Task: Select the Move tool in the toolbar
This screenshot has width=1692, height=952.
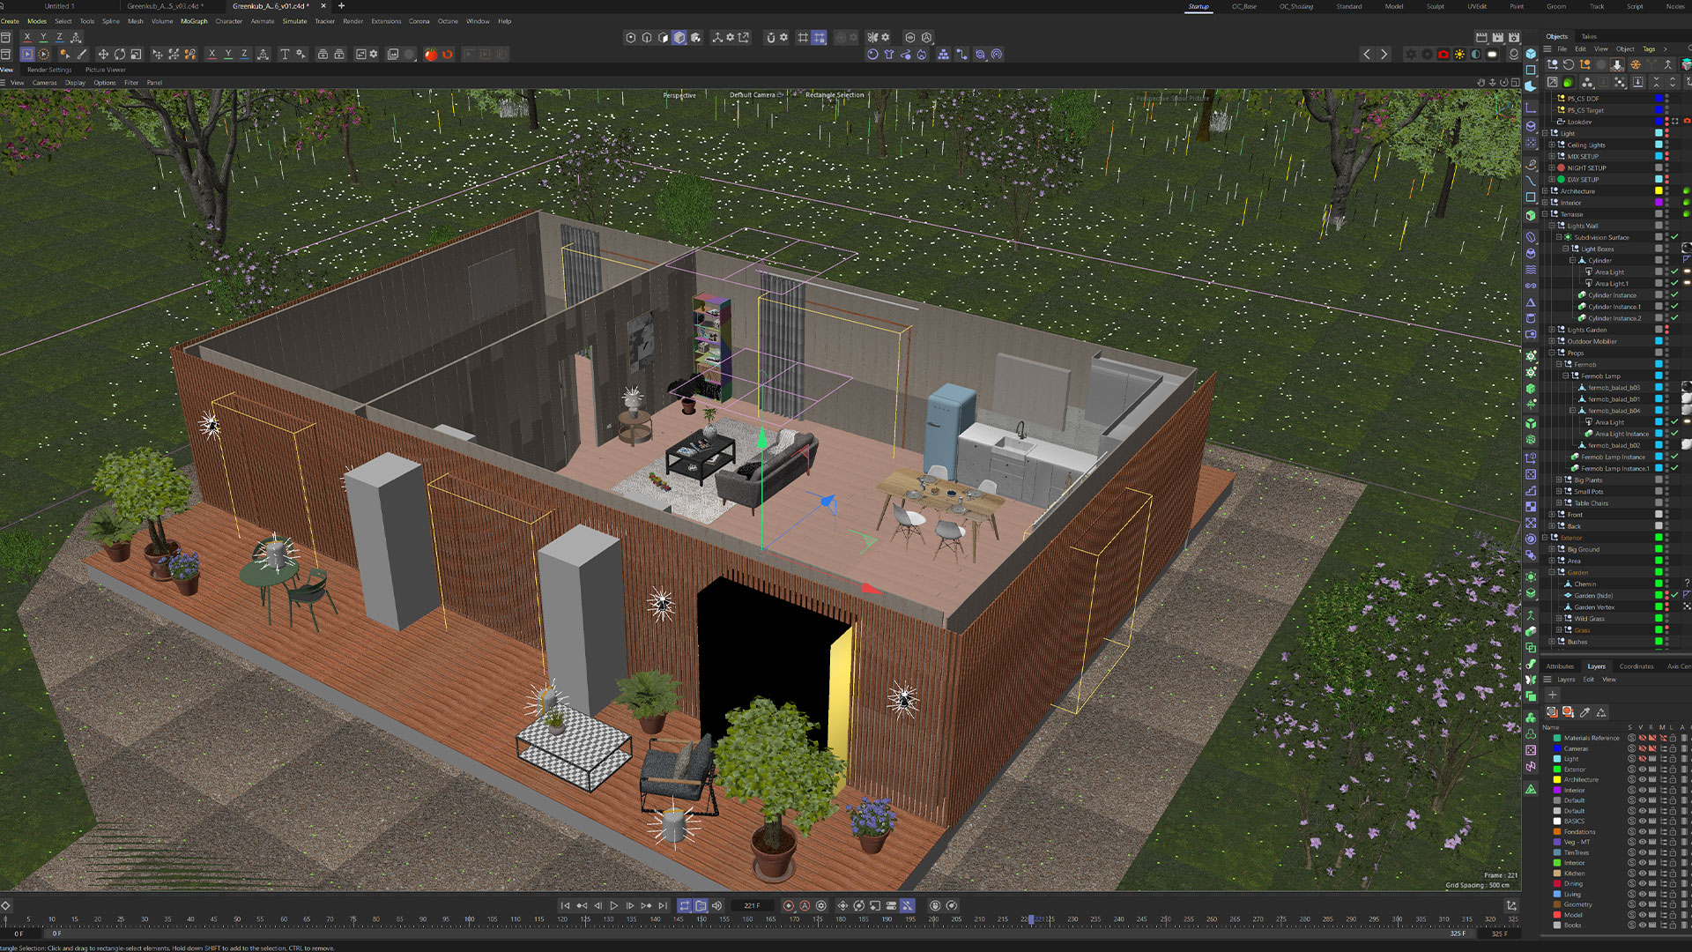Action: click(x=103, y=55)
